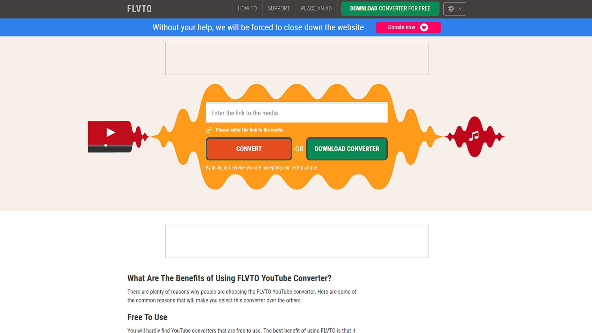592x333 pixels.
Task: Click the DOWNLOAD CONVERTER FOR FREE button
Action: pyautogui.click(x=389, y=9)
